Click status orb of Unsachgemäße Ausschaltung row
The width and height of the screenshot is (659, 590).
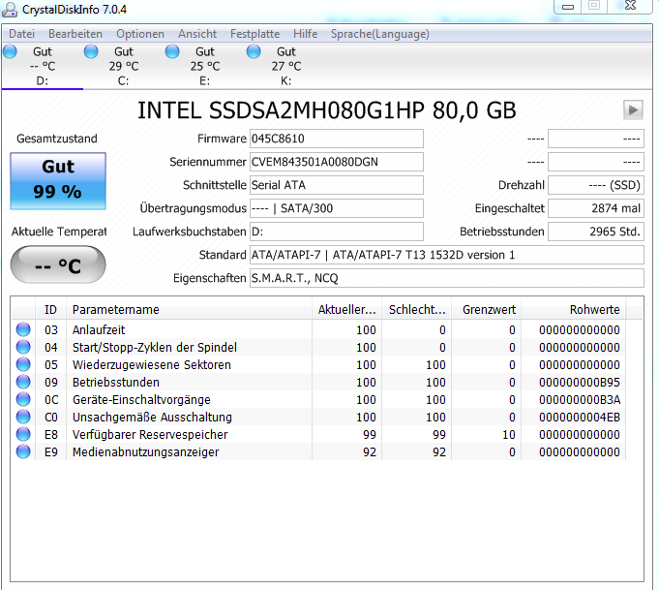(x=23, y=417)
